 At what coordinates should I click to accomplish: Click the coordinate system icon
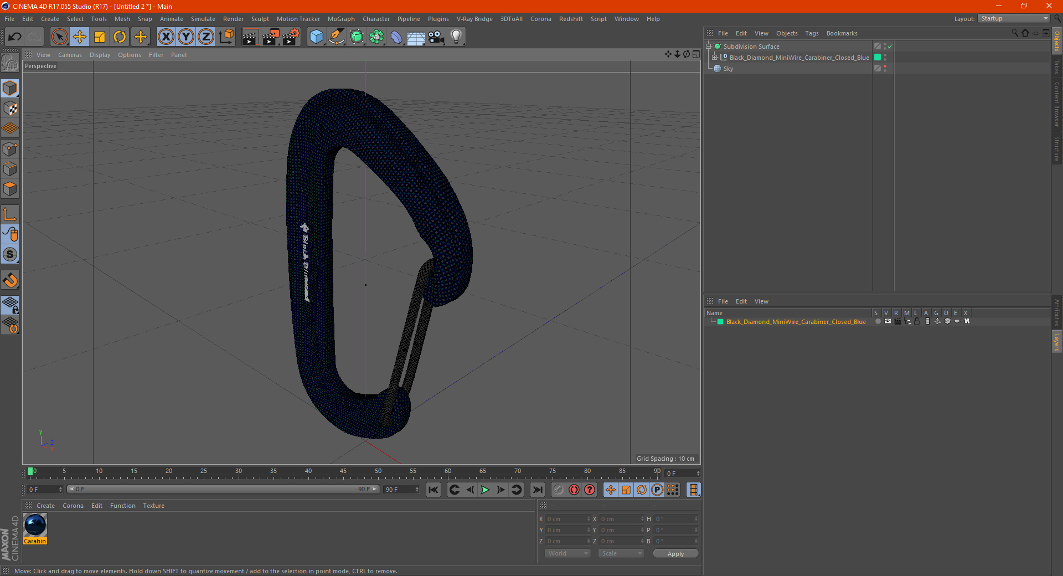point(226,37)
